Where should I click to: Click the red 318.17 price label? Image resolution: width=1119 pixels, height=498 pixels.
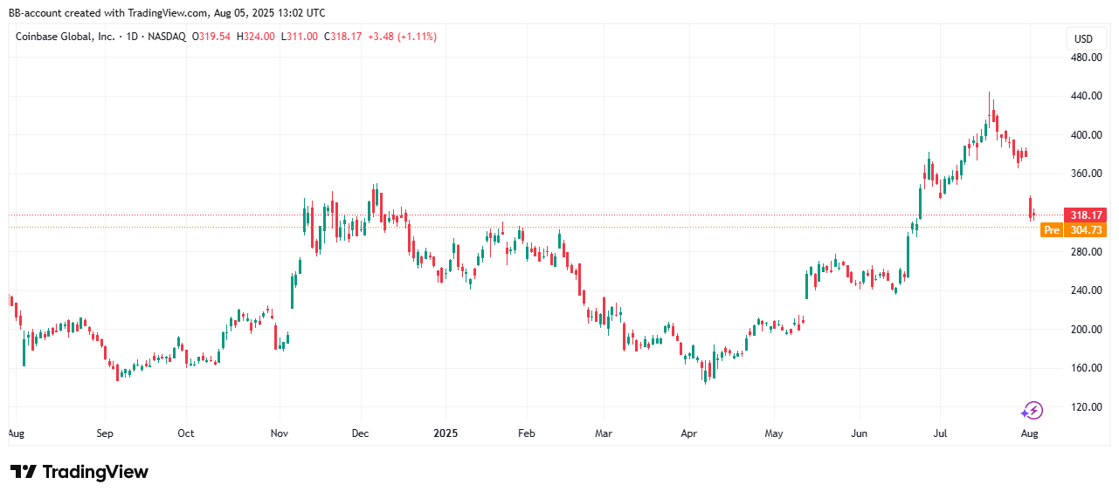coord(1084,215)
